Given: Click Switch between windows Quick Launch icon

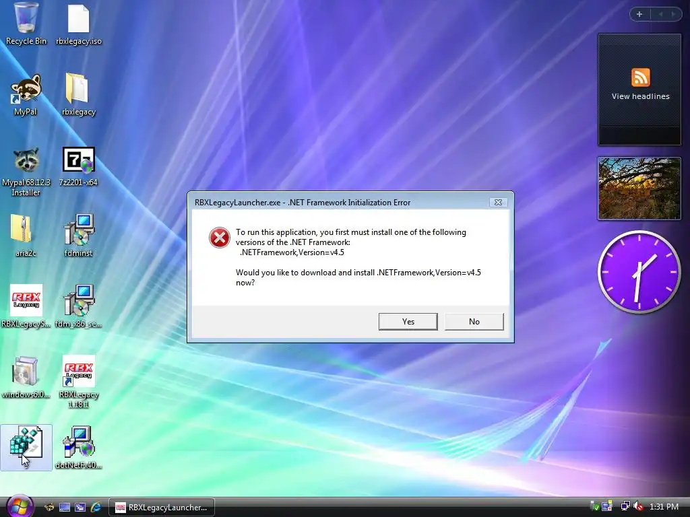Looking at the screenshot, I should pyautogui.click(x=80, y=508).
